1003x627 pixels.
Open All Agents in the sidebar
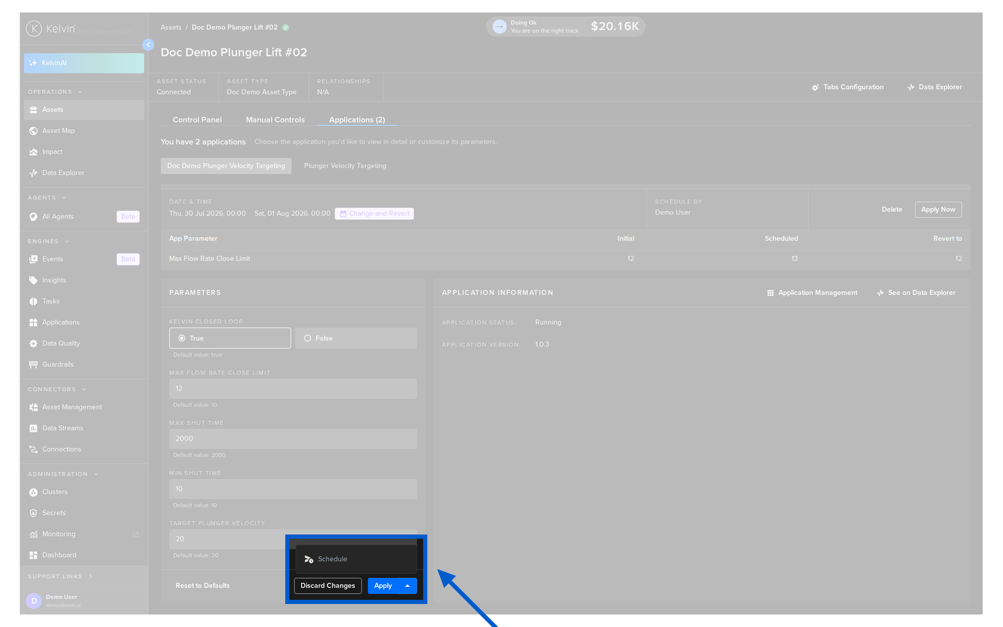tap(84, 216)
